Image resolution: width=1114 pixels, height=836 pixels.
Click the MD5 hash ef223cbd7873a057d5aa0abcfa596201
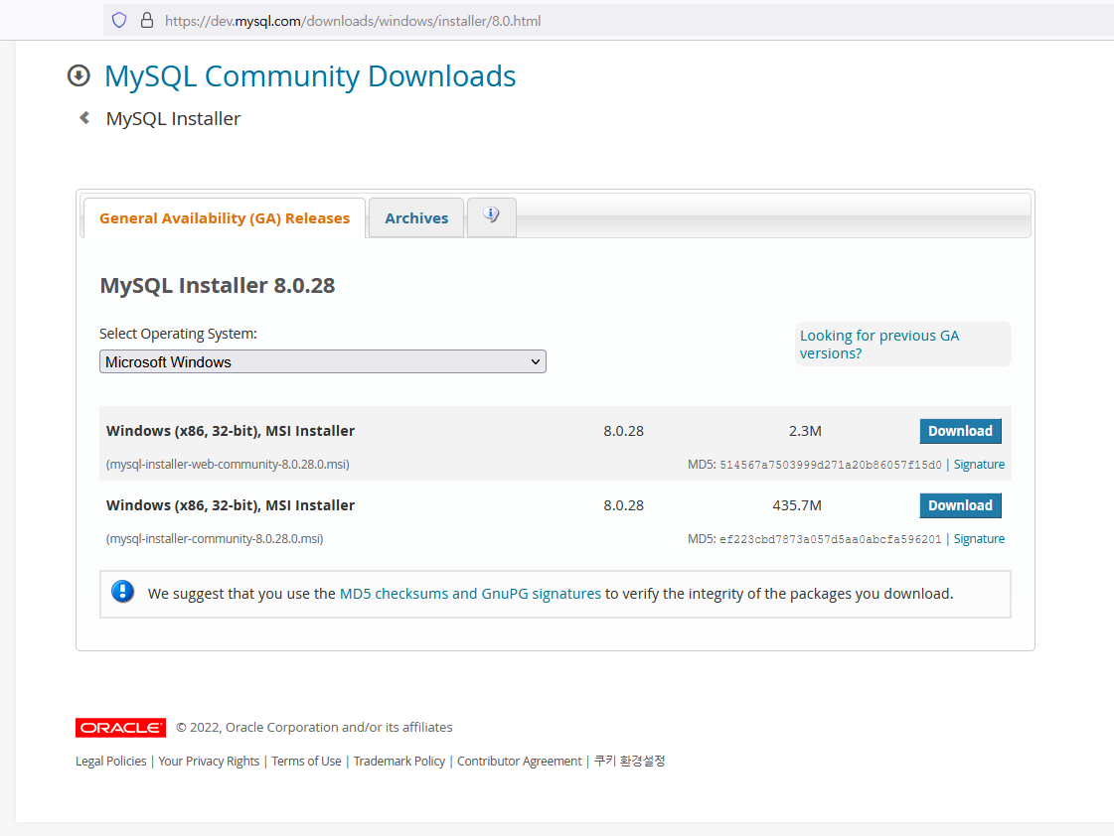[831, 539]
